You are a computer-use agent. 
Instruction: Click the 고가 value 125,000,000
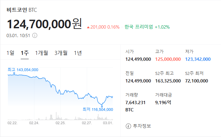(168, 59)
